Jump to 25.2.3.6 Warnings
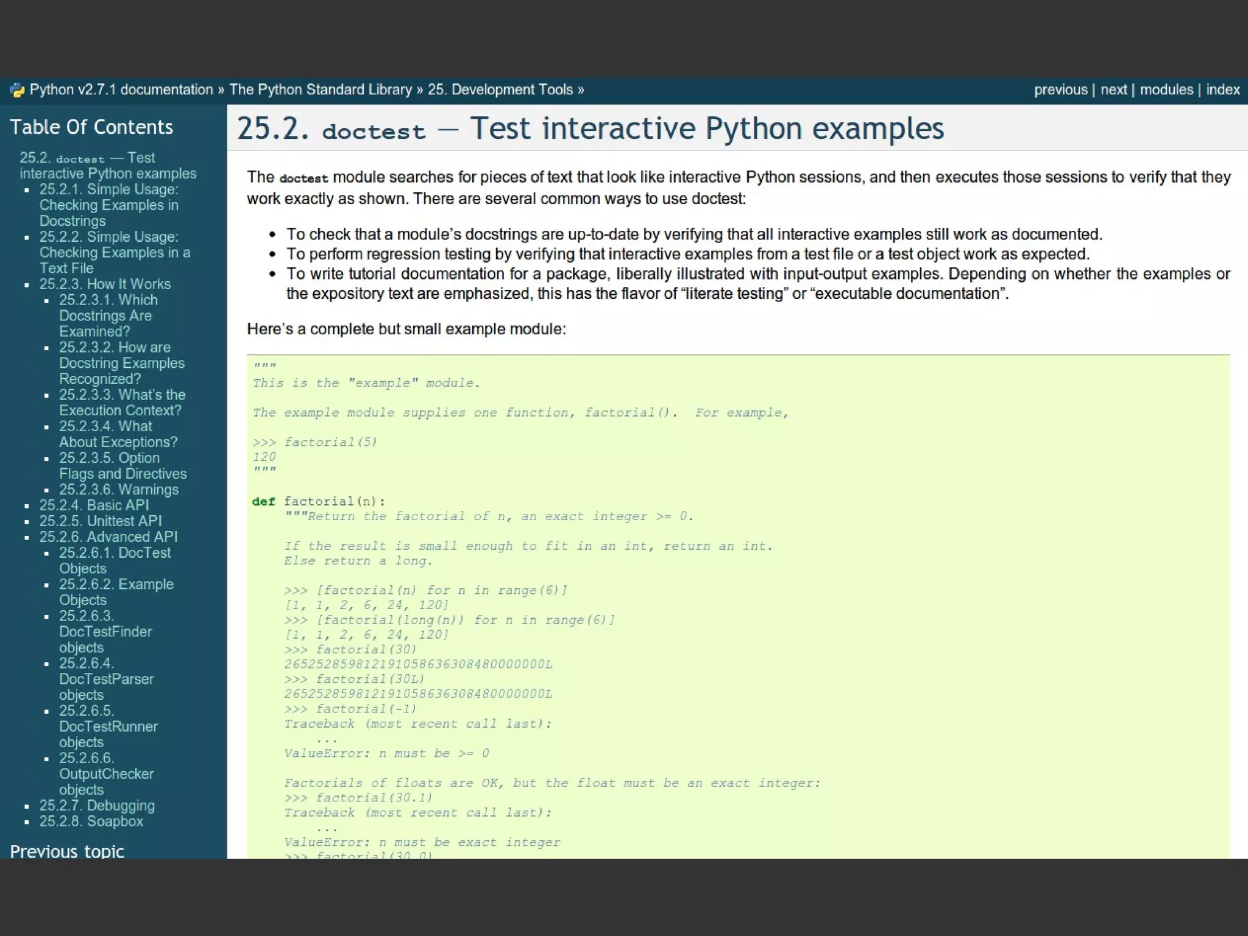This screenshot has width=1248, height=936. (x=118, y=490)
